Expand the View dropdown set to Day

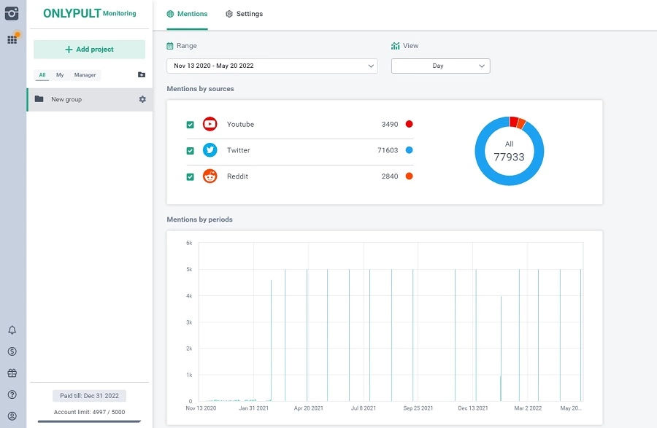[x=440, y=66]
